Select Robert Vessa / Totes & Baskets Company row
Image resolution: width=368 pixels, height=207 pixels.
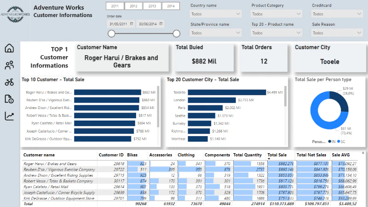(190, 181)
